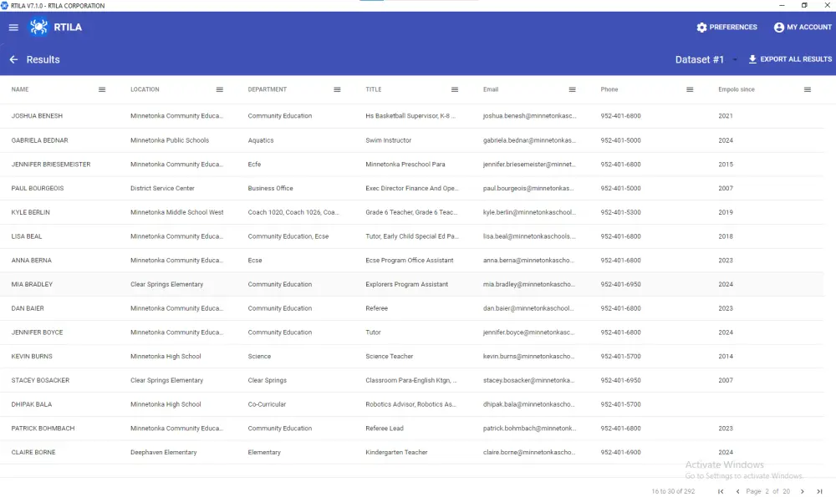Viewport: 836px width, 497px height.
Task: Go to first page of results
Action: click(721, 491)
